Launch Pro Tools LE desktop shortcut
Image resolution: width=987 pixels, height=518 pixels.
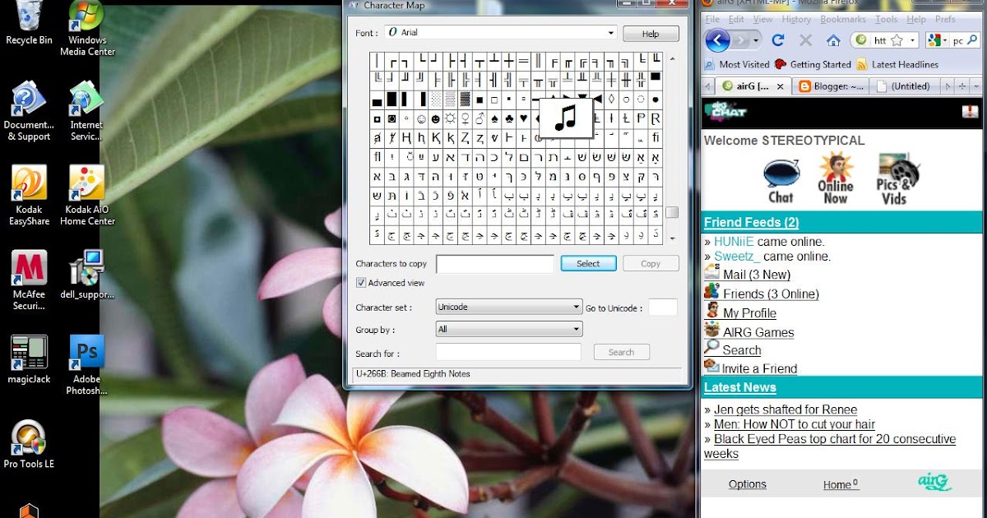coord(29,444)
